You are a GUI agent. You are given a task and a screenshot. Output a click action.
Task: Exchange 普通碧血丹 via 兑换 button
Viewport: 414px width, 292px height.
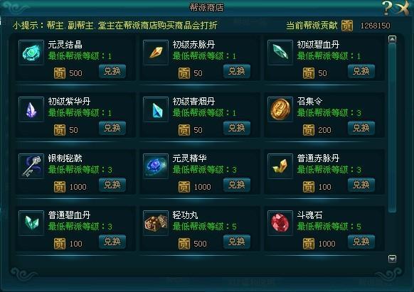[112, 242]
